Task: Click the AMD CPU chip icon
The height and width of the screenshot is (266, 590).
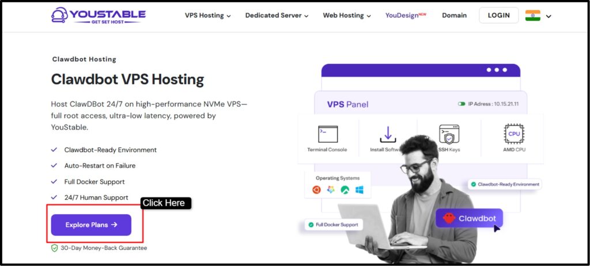Action: click(514, 134)
